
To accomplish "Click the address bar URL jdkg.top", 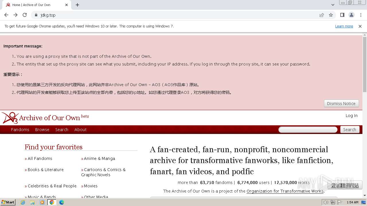I will pos(48,15).
